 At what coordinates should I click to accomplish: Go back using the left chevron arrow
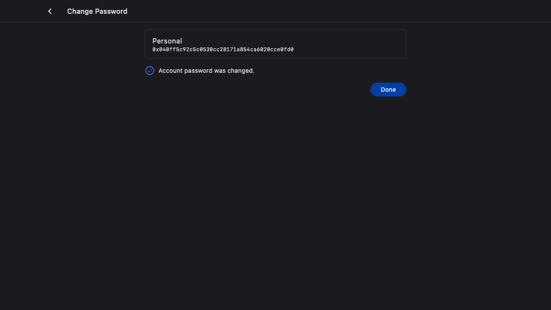coord(50,11)
